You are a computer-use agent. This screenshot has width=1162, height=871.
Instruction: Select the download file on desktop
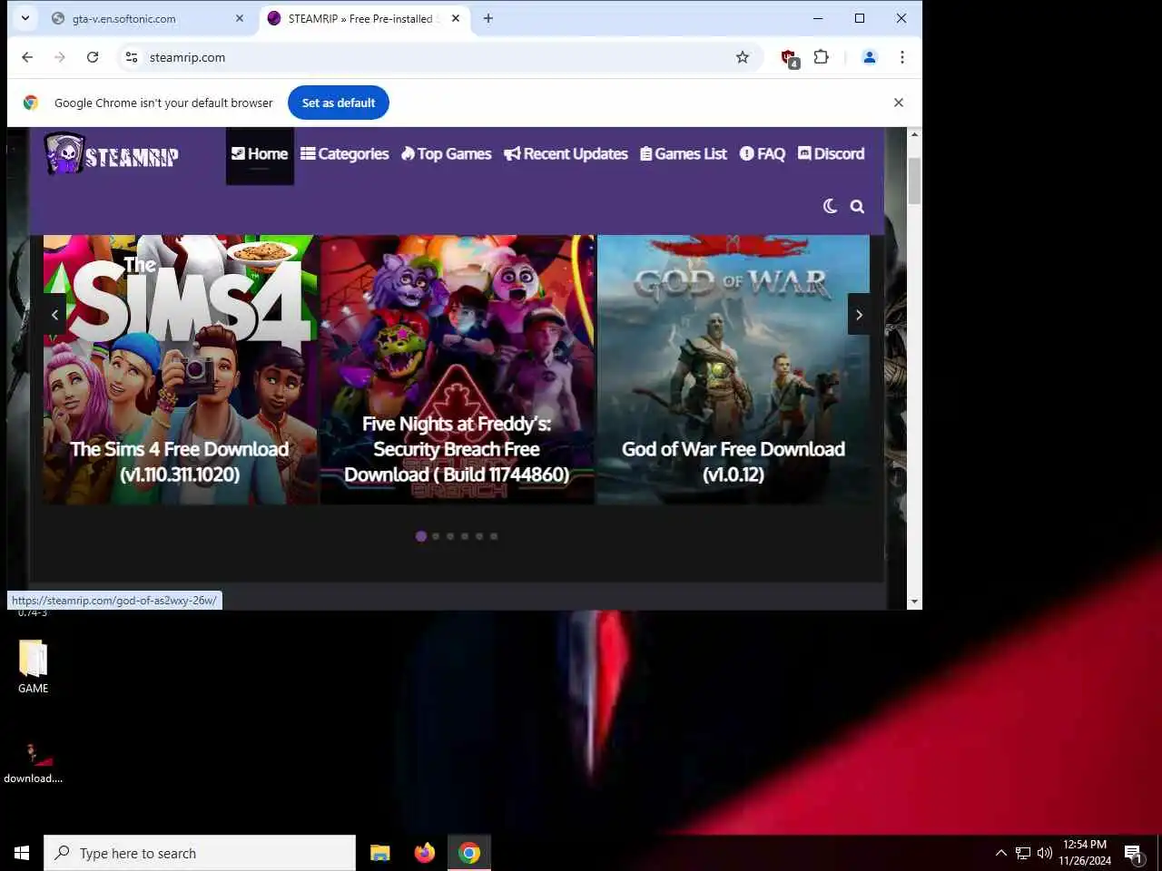point(34,763)
